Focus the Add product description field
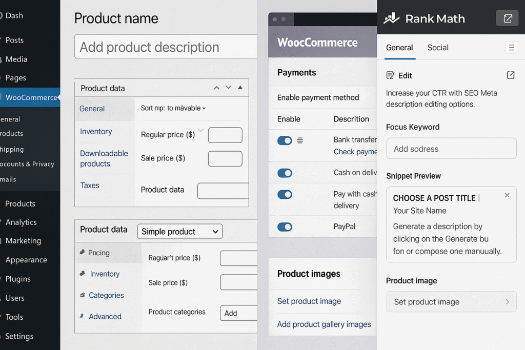 click(166, 47)
